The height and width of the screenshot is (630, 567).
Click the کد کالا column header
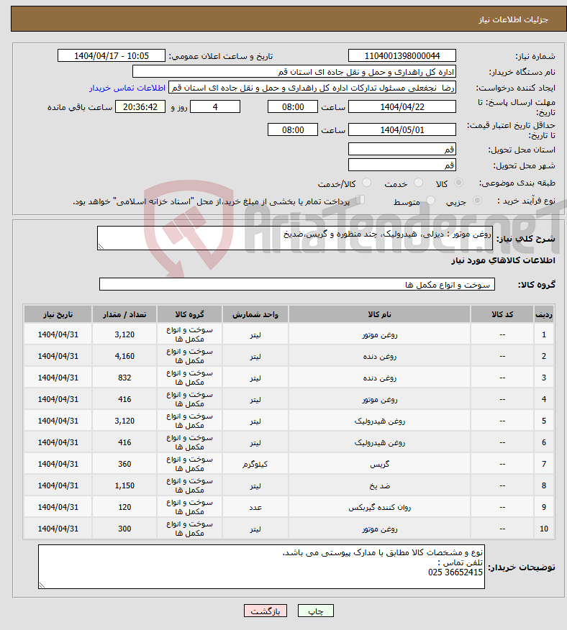(x=502, y=314)
